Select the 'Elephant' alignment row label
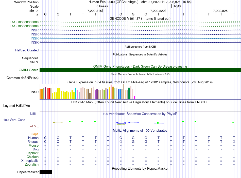Image resolution: width=241 pixels, height=178 pixels. coord(32,153)
